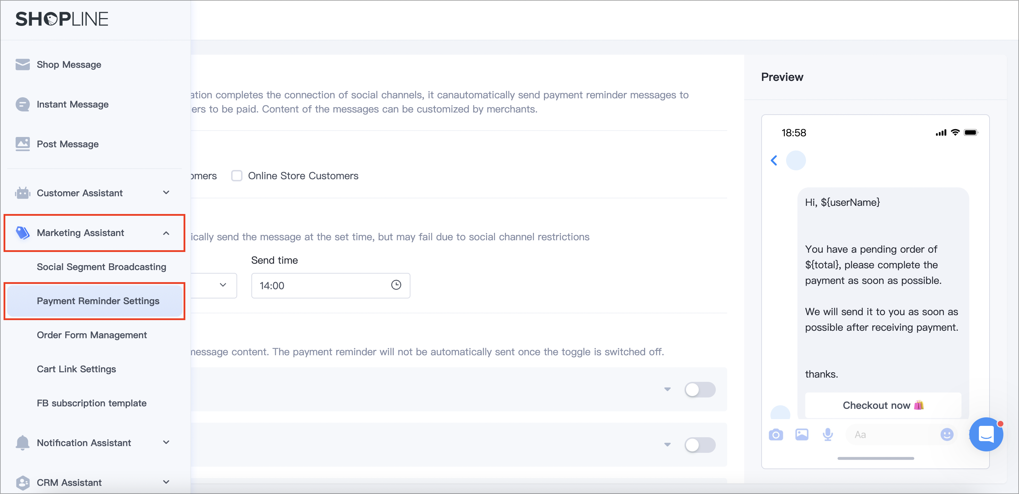This screenshot has height=494, width=1019.
Task: Click the CRM Assistant person icon
Action: (23, 483)
